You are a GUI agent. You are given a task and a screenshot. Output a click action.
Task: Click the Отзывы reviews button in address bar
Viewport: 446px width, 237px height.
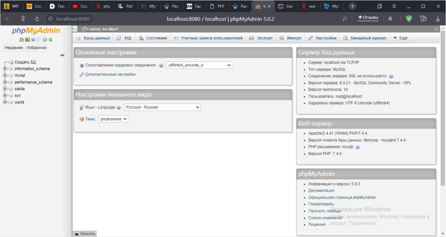(368, 18)
